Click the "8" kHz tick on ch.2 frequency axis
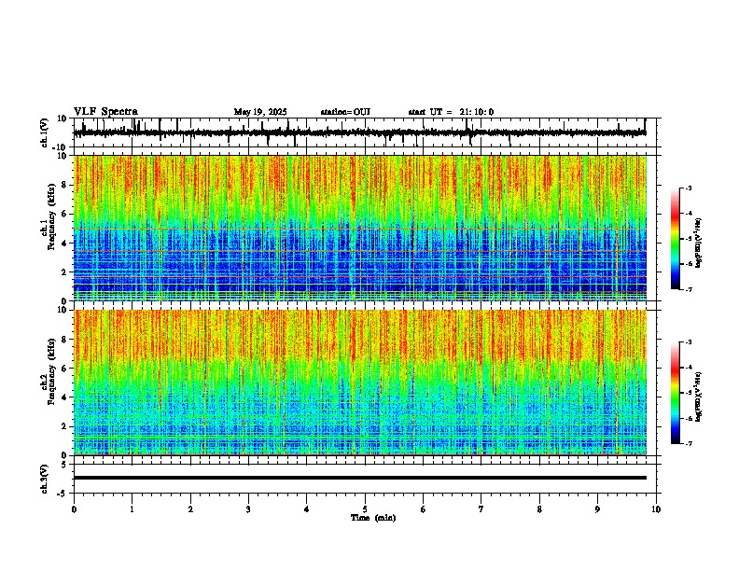Viewport: 739px width, 571px height. 65,340
